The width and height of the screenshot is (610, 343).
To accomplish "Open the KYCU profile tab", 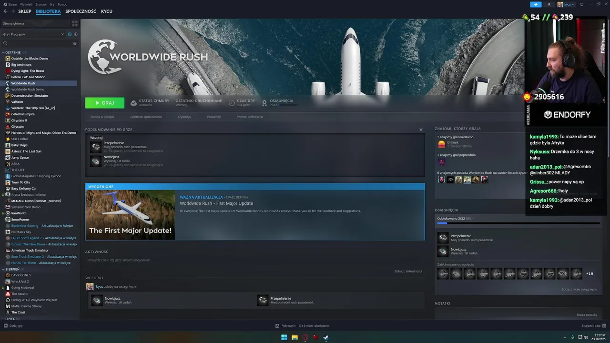I will click(107, 11).
